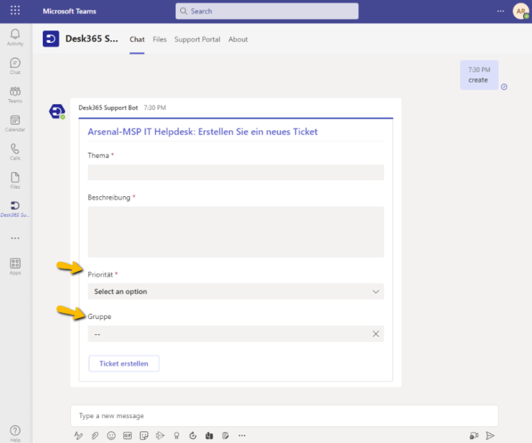Open the sticker picker

point(144,435)
